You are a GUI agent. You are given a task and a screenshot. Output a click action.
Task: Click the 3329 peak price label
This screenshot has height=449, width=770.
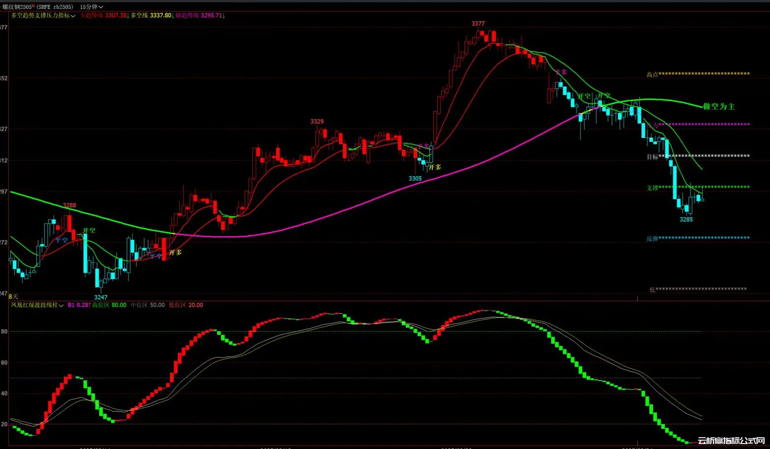tap(317, 121)
